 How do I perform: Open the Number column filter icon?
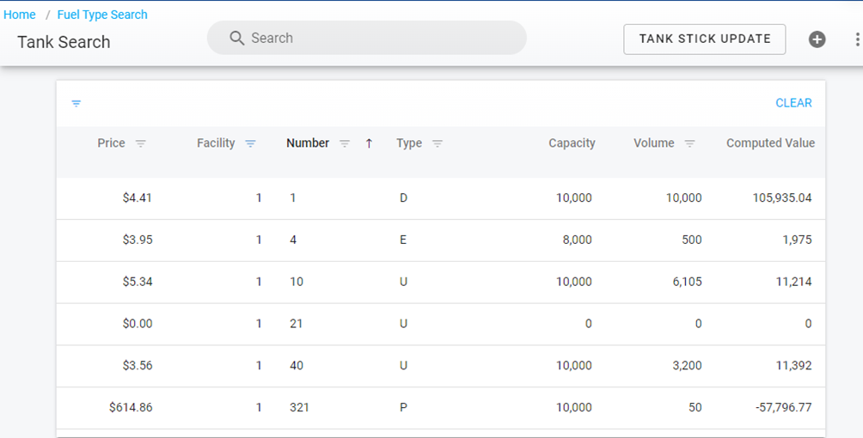point(344,143)
